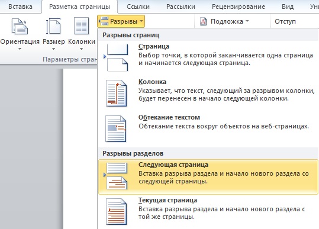Click the Разрывы breaks icon
This screenshot has height=229, width=319.
pos(104,21)
